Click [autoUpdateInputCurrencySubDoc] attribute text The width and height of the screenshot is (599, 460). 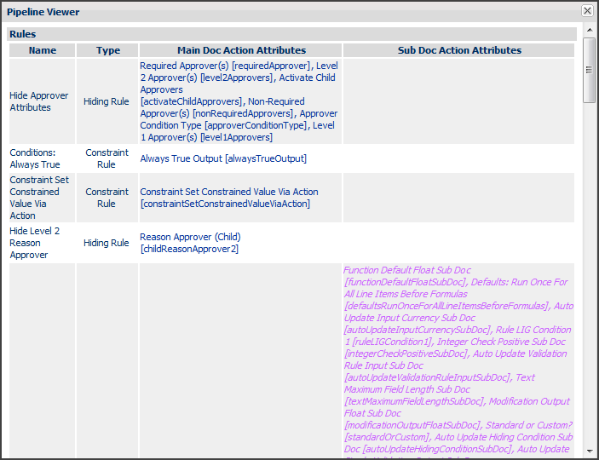417,330
